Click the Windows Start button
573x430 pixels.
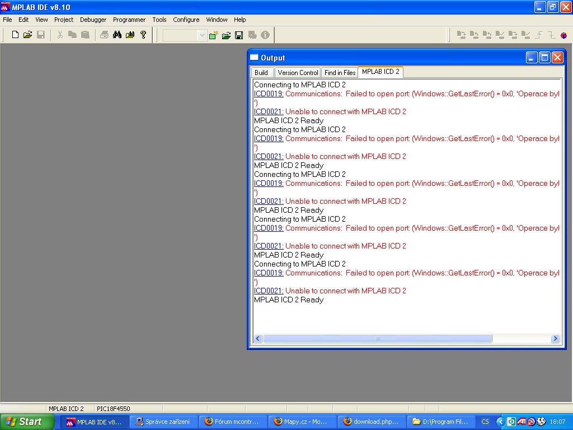coord(27,422)
